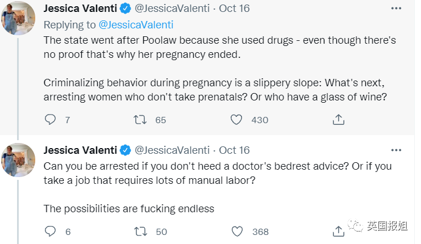Reply to the second tweet about bedrest

pyautogui.click(x=51, y=232)
